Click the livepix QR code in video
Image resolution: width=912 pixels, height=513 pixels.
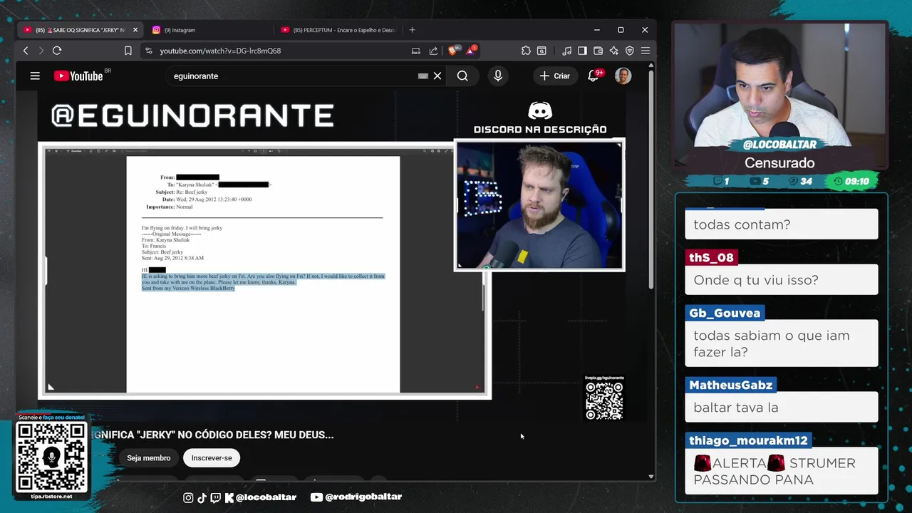(604, 400)
